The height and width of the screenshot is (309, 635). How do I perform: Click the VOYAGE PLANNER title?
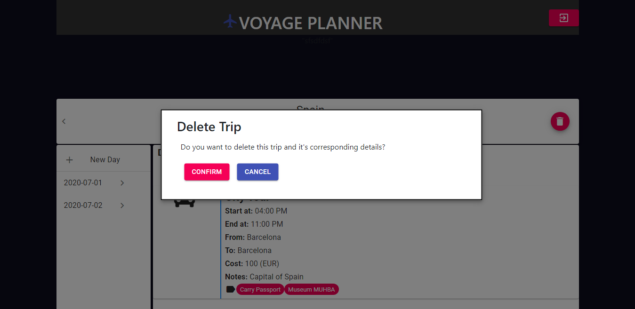[311, 23]
